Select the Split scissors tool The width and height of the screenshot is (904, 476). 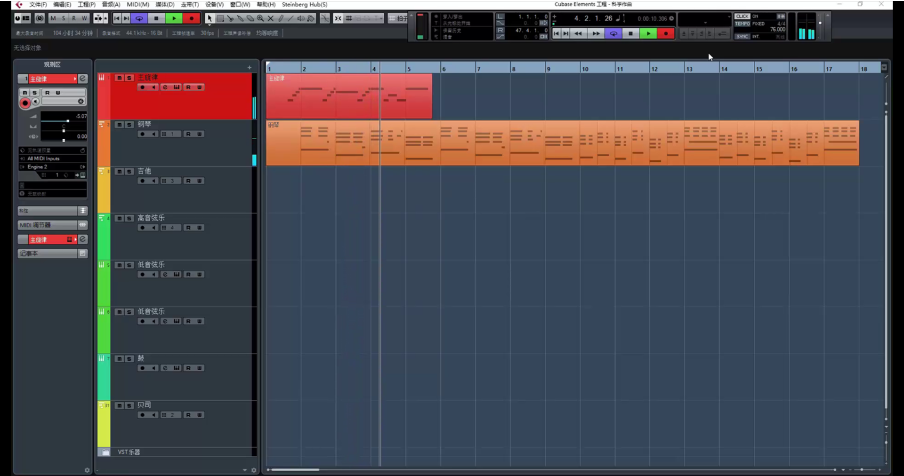[230, 18]
